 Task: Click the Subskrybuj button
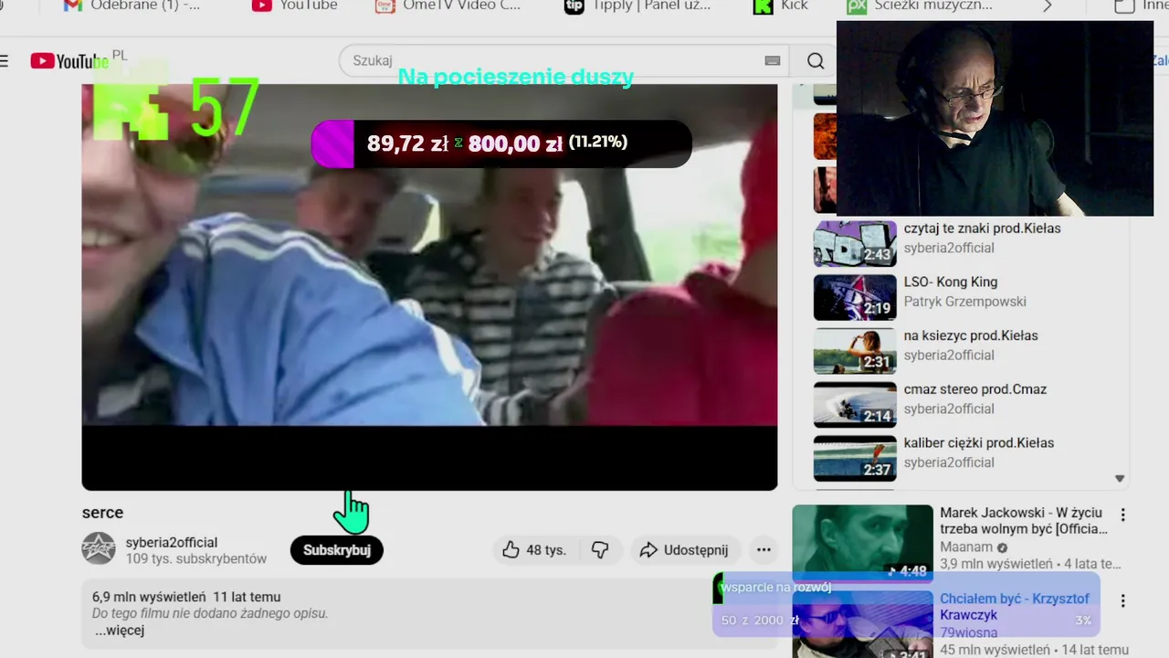[337, 550]
